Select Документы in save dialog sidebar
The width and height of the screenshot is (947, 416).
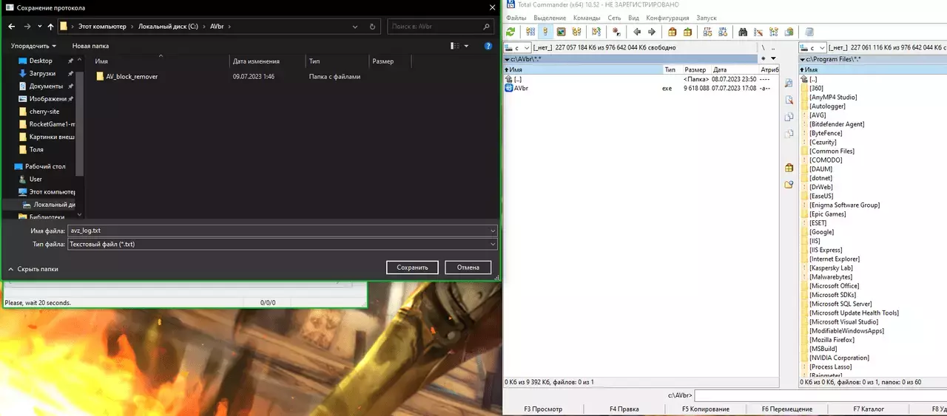[46, 86]
